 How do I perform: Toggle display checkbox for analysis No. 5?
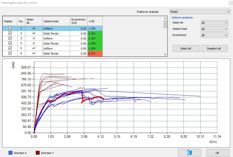point(10,48)
